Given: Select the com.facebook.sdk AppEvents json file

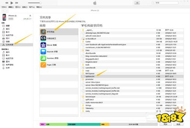Looking at the screenshot, I should coord(132,45).
